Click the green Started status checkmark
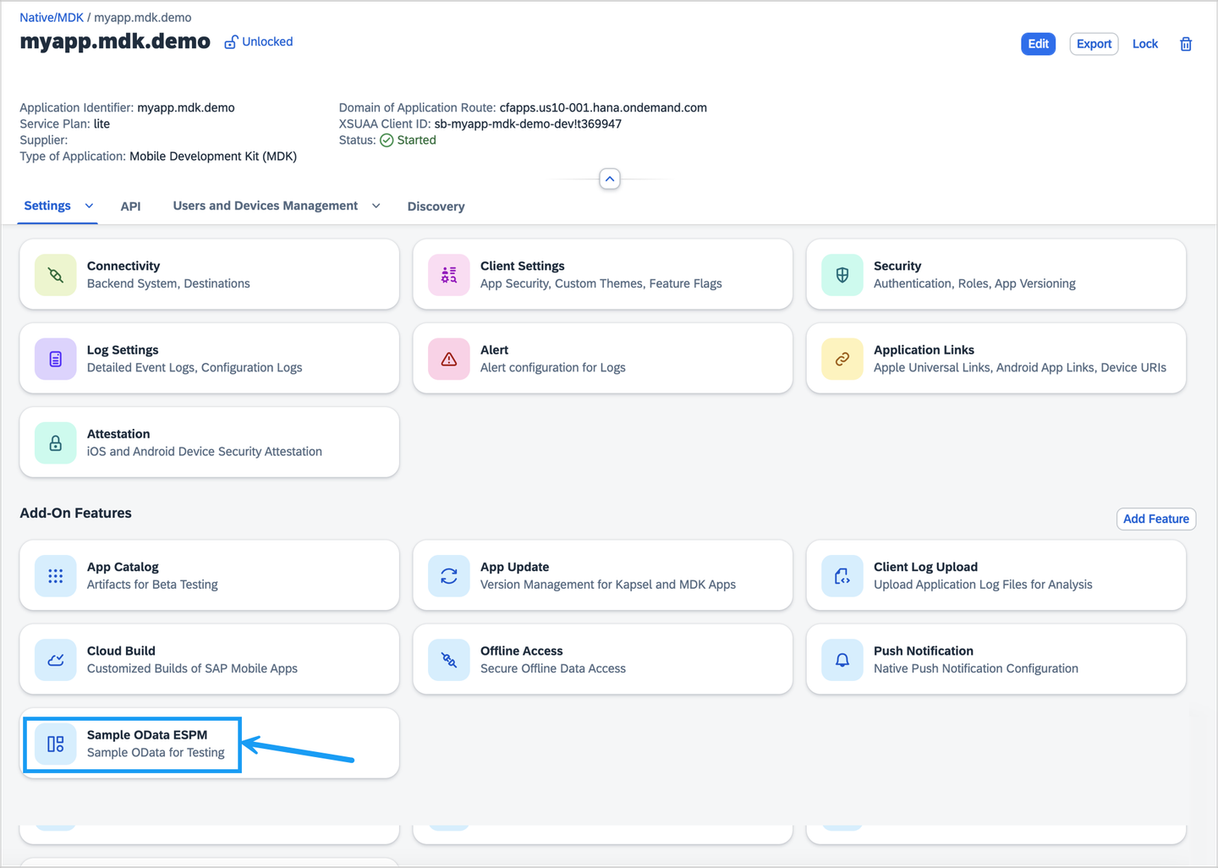The image size is (1218, 868). (387, 140)
